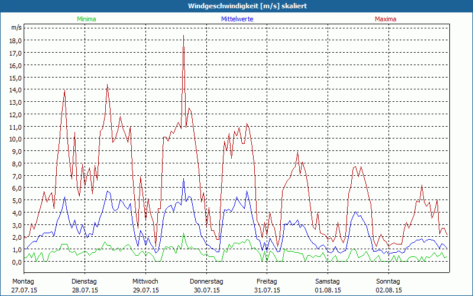Viewport: 473px width, 296px height.
Task: Click the 14,0 y-axis value
Action: [x=16, y=90]
